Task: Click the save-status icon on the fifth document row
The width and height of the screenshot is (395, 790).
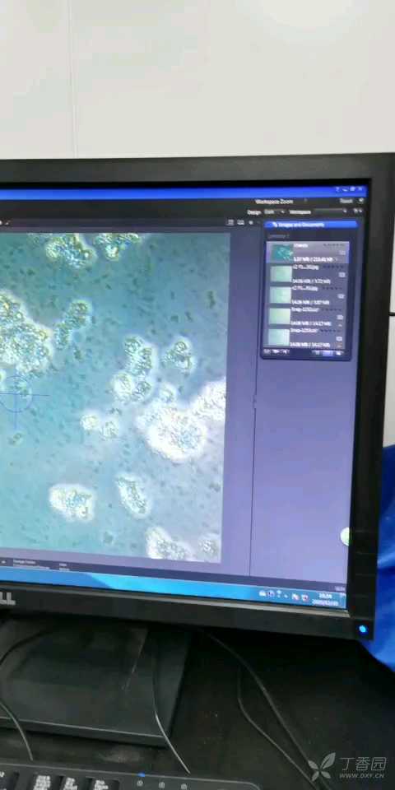Action: pyautogui.click(x=339, y=338)
